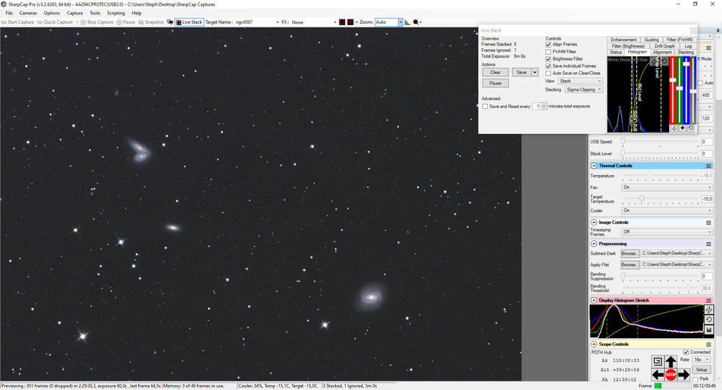Screen dimensions: 722x390
Task: Open the scope Rate 16x dropdown
Action: point(702,360)
